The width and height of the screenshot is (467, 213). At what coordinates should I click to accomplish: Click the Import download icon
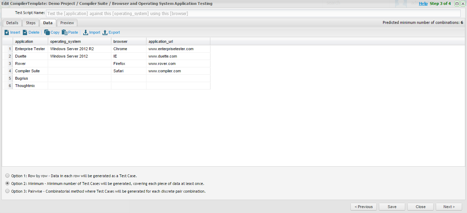coord(85,32)
